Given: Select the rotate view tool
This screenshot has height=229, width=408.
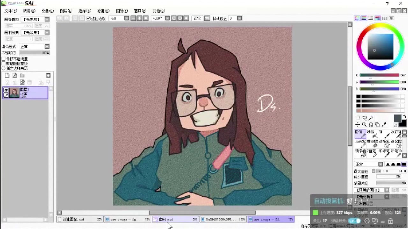Looking at the screenshot, I should pos(371,124).
